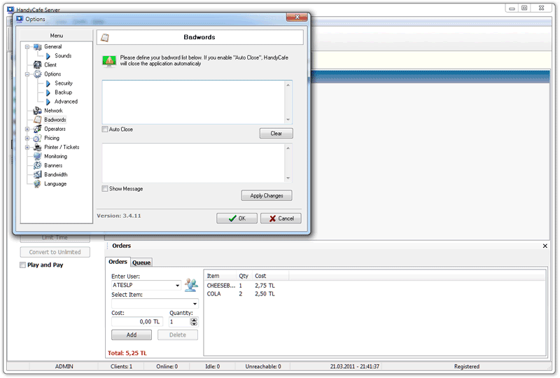Click the Language globe icon
Screen dimensions: 560x378
point(38,183)
